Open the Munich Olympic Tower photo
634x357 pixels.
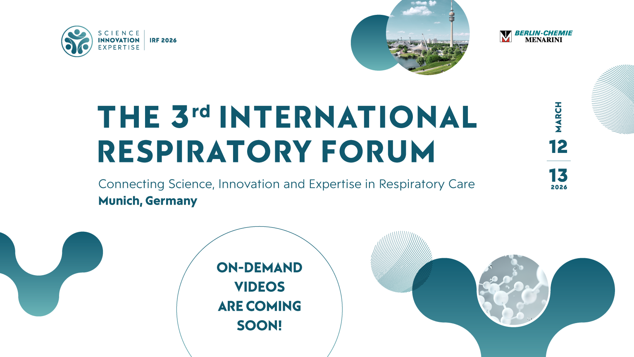click(428, 36)
